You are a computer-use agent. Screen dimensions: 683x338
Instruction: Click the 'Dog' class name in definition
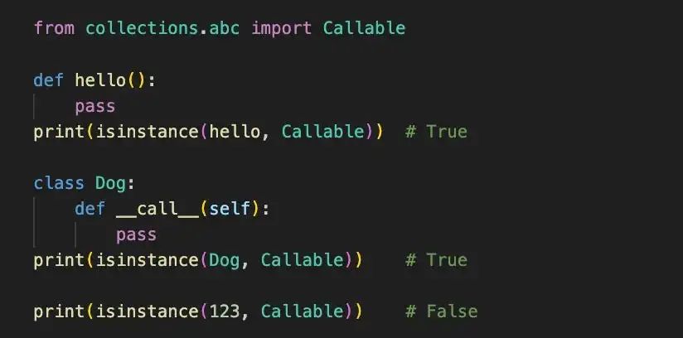(110, 183)
